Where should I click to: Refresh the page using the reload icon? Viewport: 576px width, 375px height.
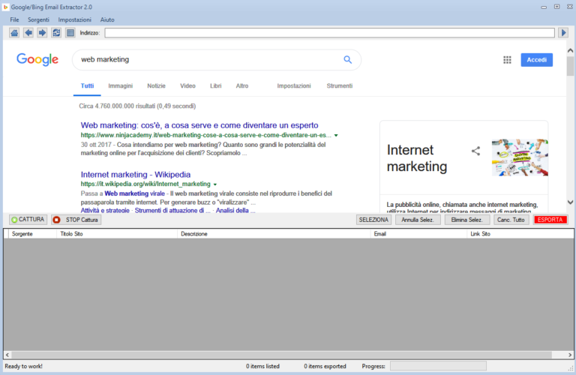click(56, 33)
